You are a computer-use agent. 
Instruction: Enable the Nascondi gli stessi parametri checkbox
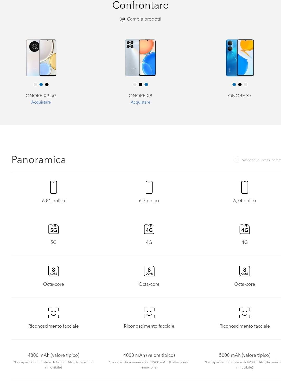(x=237, y=160)
